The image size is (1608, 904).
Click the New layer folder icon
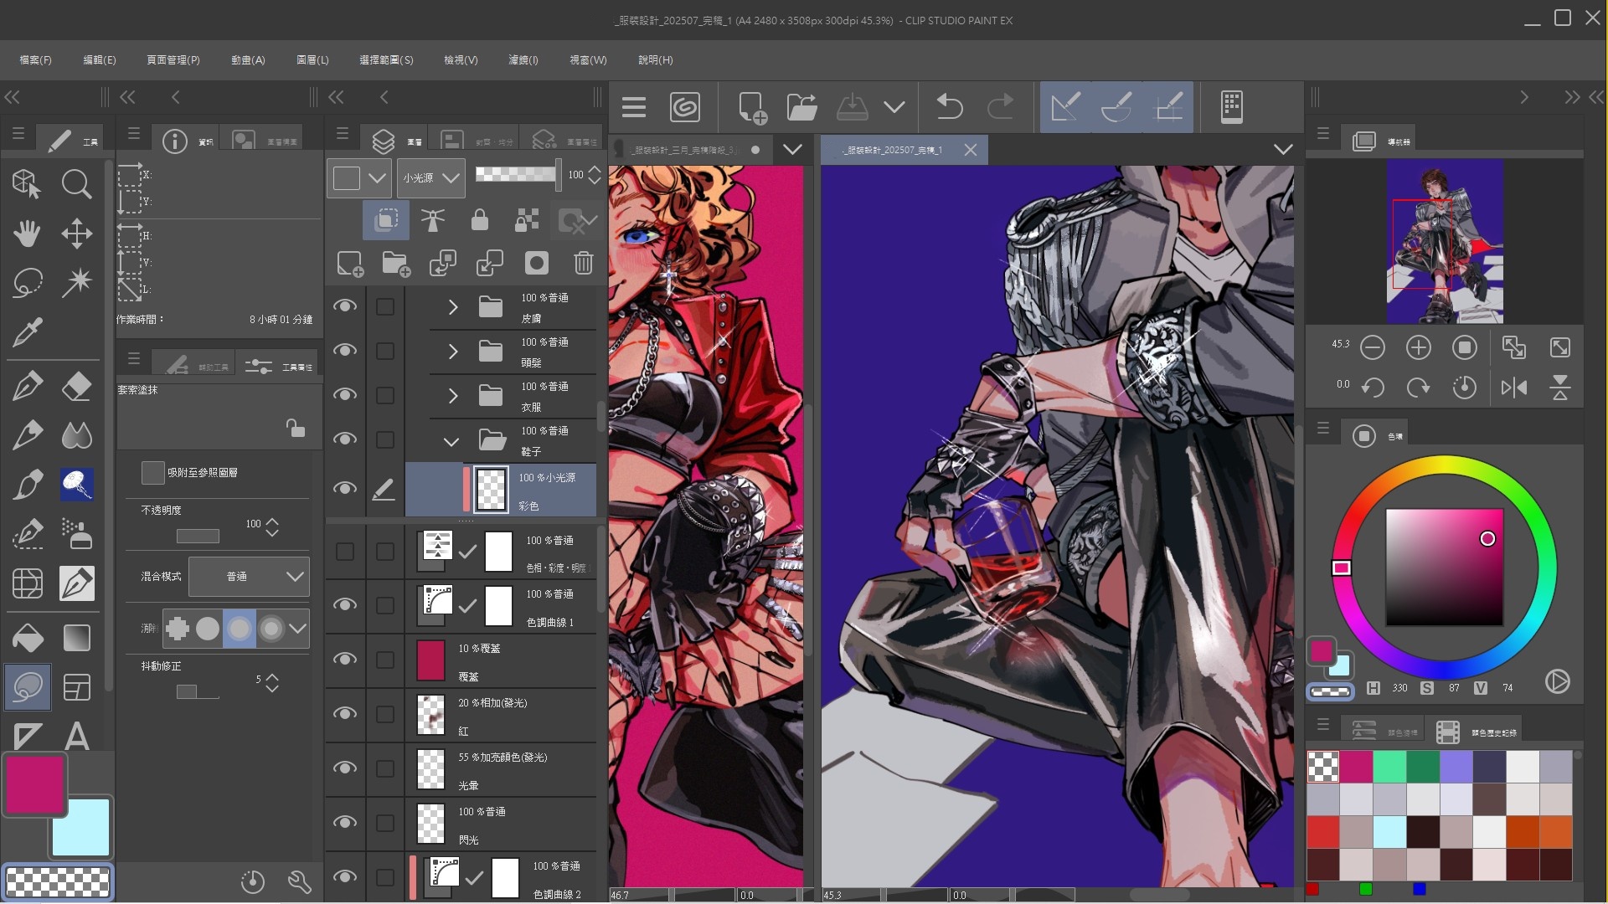(x=396, y=264)
